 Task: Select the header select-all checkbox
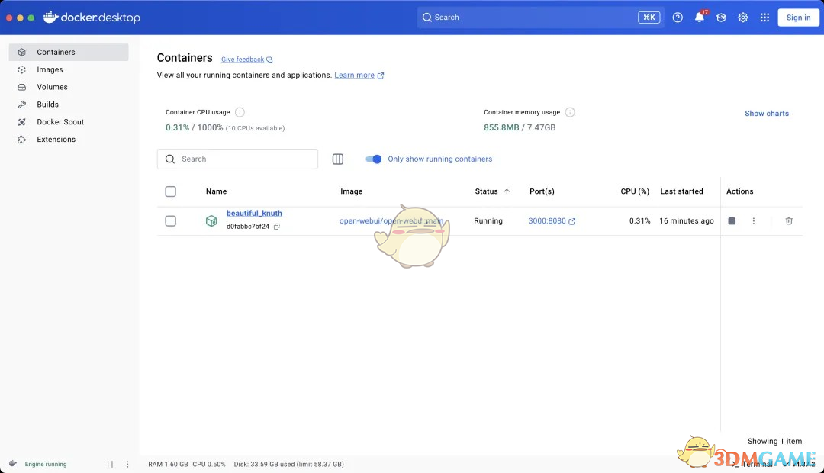[x=170, y=191]
